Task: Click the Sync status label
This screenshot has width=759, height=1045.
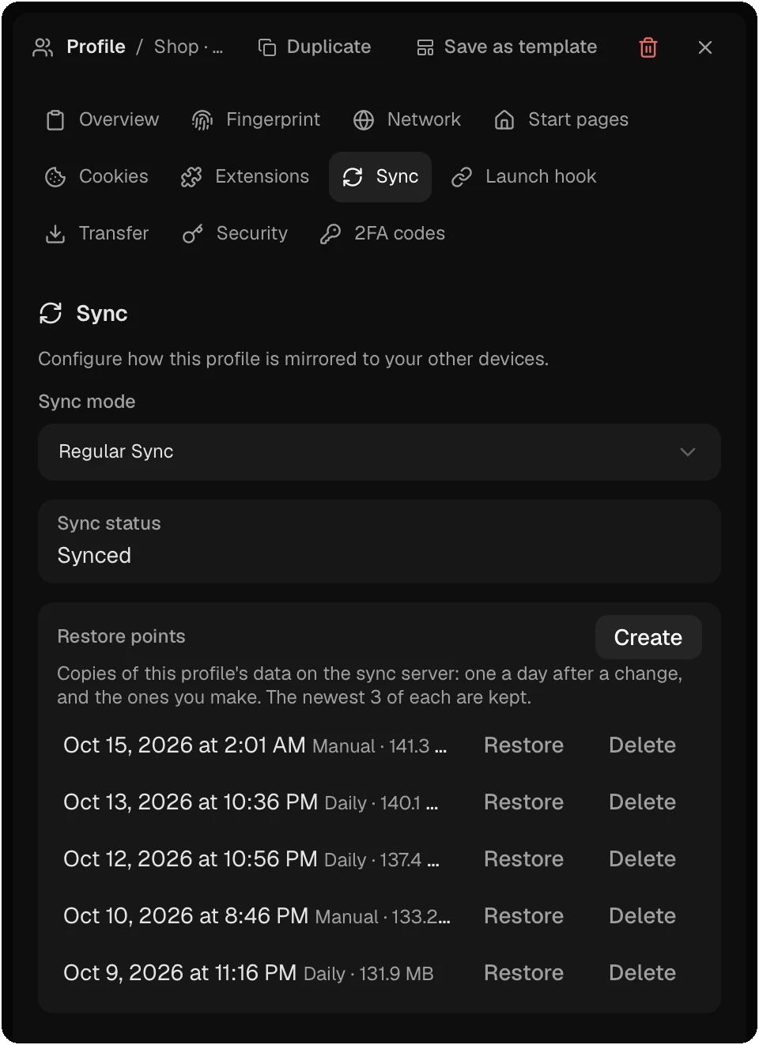Action: [x=109, y=523]
